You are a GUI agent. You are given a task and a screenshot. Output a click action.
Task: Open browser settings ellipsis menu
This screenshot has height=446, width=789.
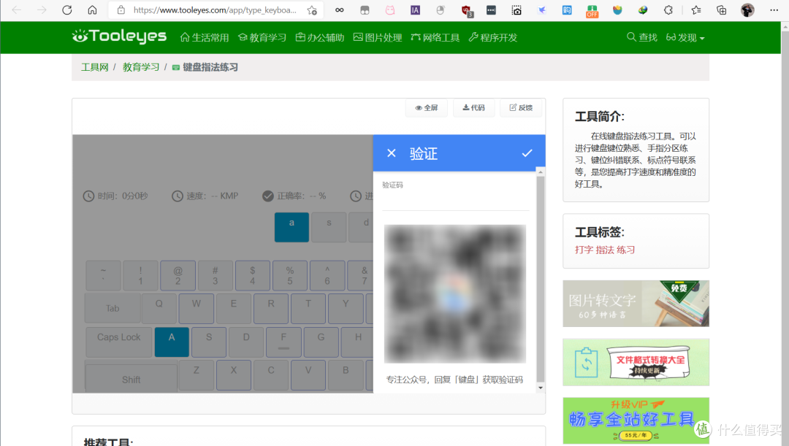(774, 10)
